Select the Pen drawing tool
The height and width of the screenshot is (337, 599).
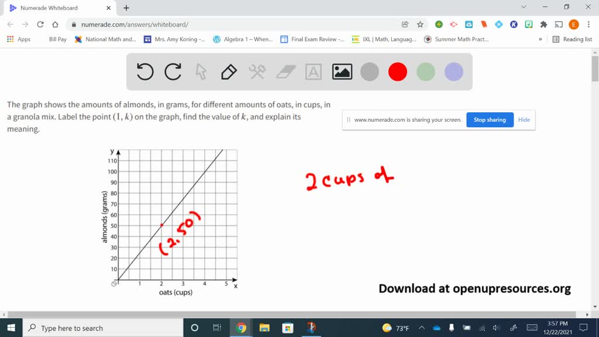pyautogui.click(x=228, y=71)
